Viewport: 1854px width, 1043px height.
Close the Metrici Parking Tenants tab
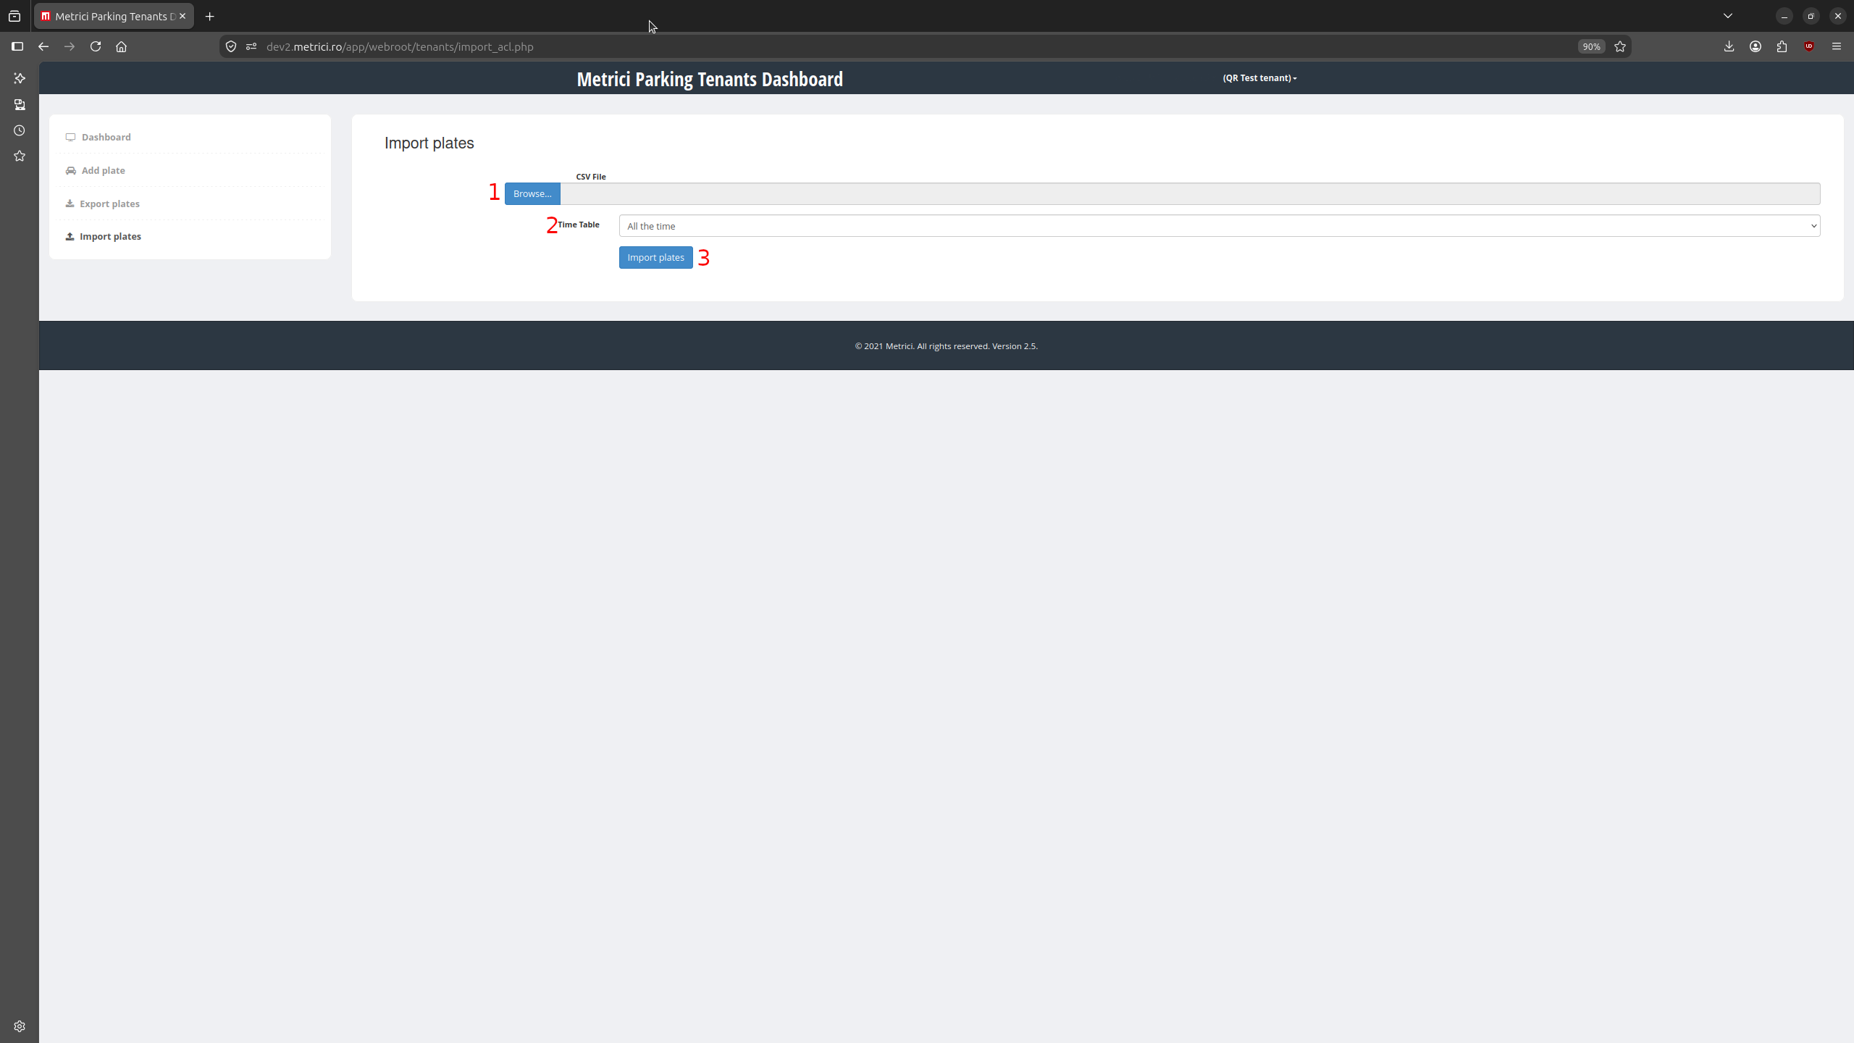(183, 16)
